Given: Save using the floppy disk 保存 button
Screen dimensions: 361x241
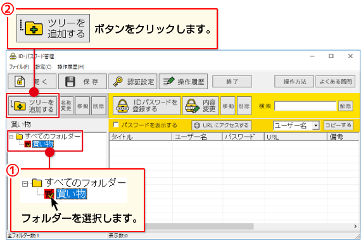Looking at the screenshot, I should [x=82, y=82].
